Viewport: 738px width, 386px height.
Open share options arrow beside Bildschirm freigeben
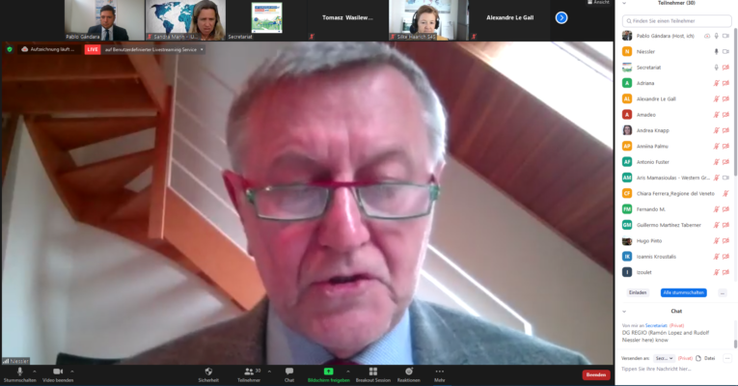[348, 372]
